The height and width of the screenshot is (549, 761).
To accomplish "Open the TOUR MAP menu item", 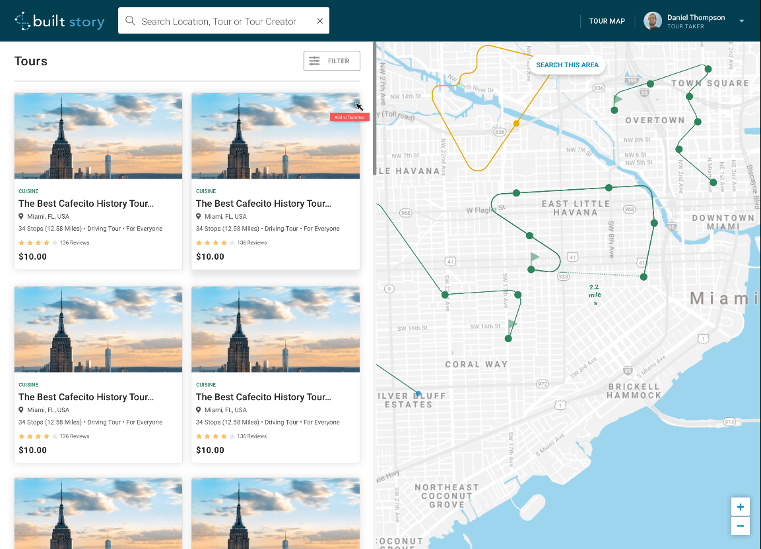I will [x=607, y=21].
